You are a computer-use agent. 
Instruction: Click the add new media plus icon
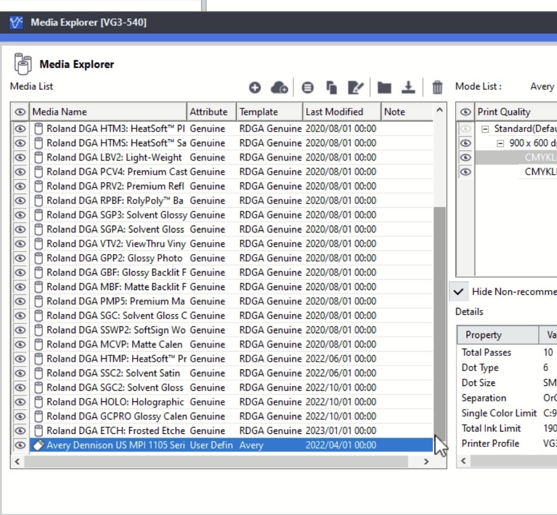pos(255,87)
